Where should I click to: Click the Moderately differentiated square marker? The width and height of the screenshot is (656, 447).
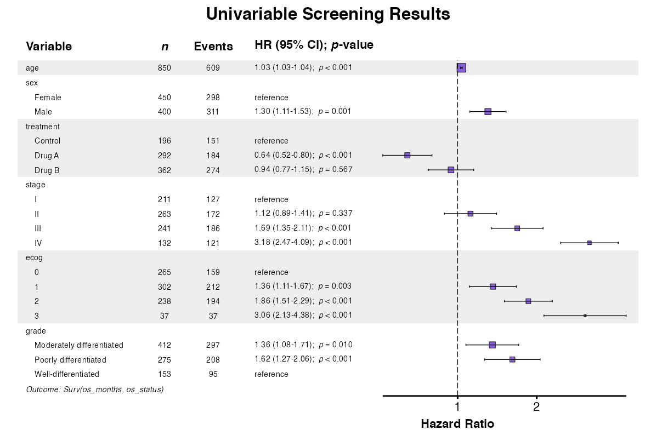[492, 345]
